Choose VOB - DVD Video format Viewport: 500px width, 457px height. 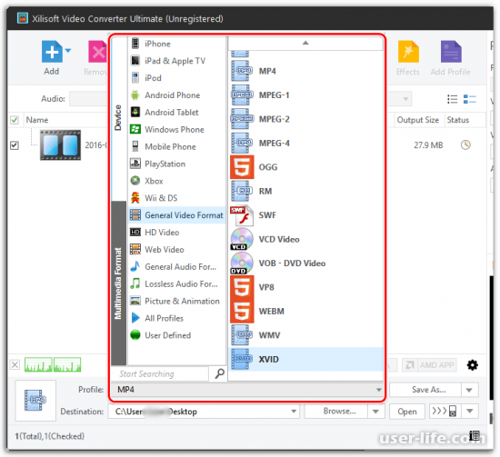[306, 263]
